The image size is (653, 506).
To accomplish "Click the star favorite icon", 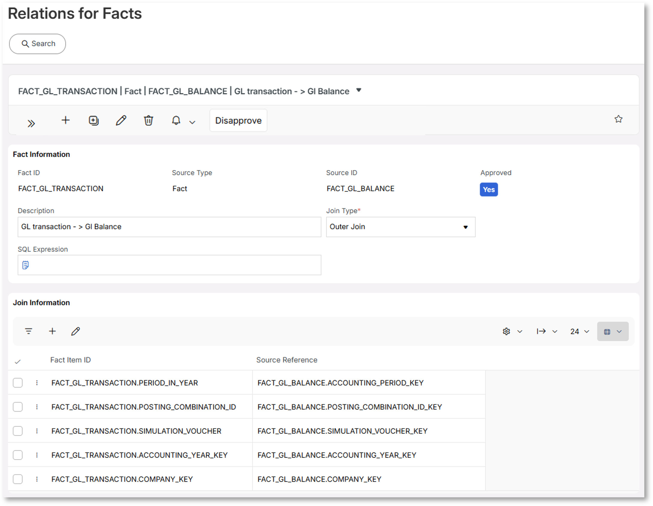I will point(618,119).
